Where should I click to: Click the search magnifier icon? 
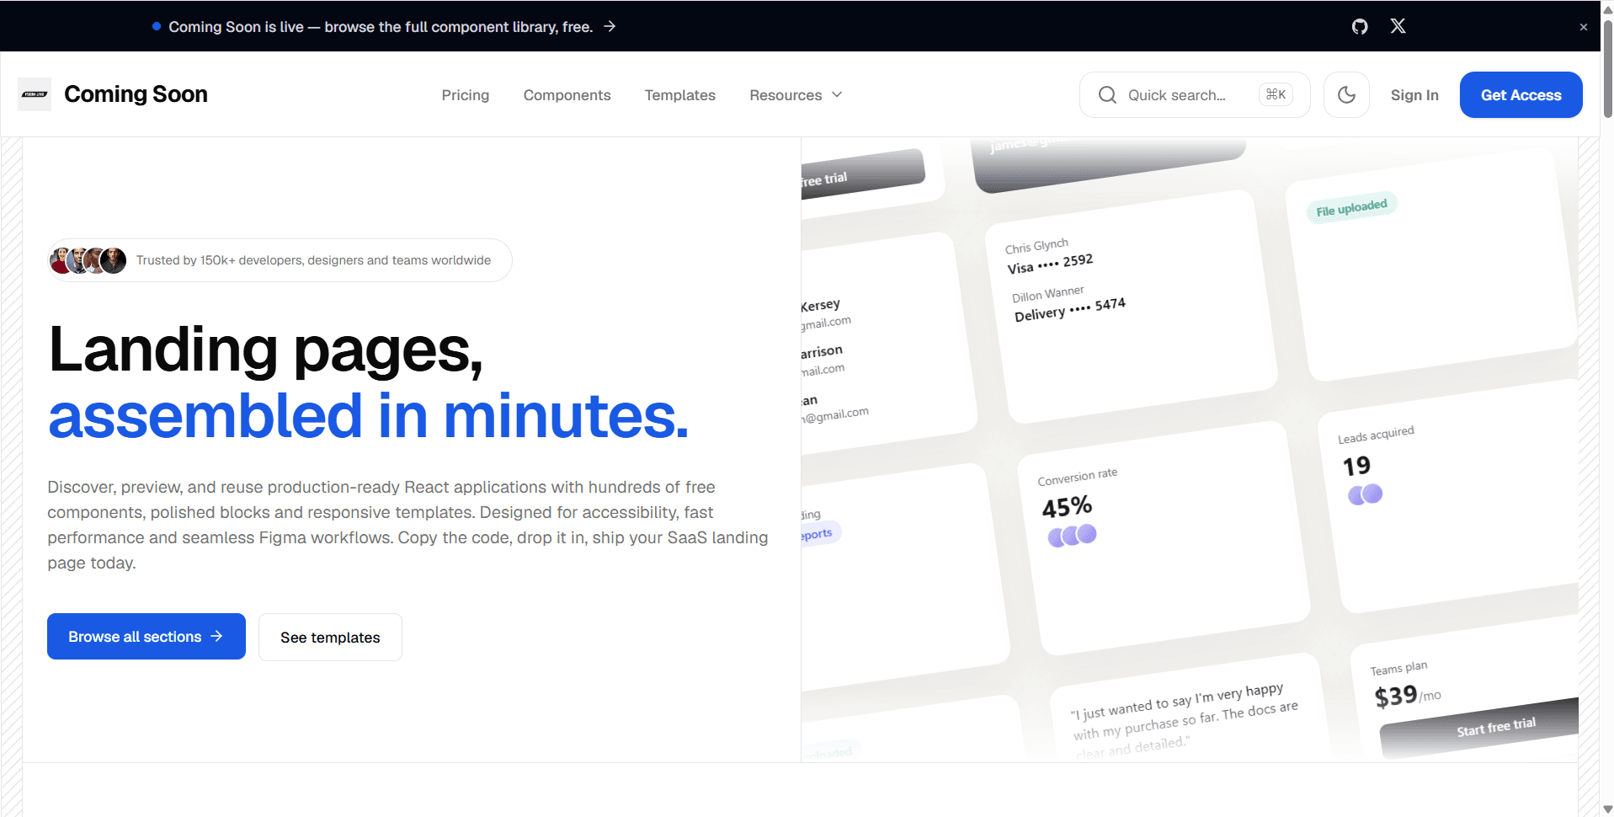click(x=1107, y=95)
